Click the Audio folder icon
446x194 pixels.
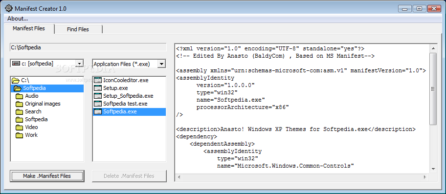coord(20,96)
